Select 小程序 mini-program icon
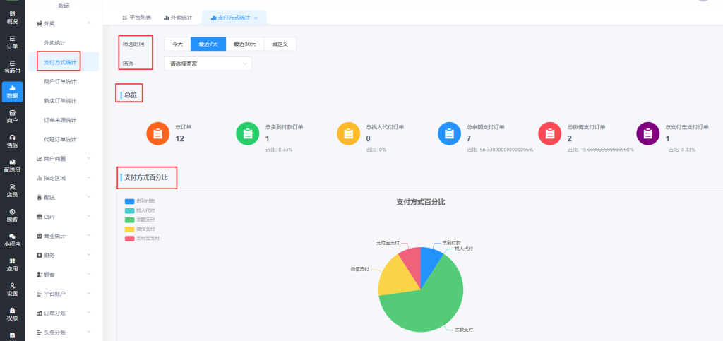Screen dimensions: 723x341 coord(12,239)
